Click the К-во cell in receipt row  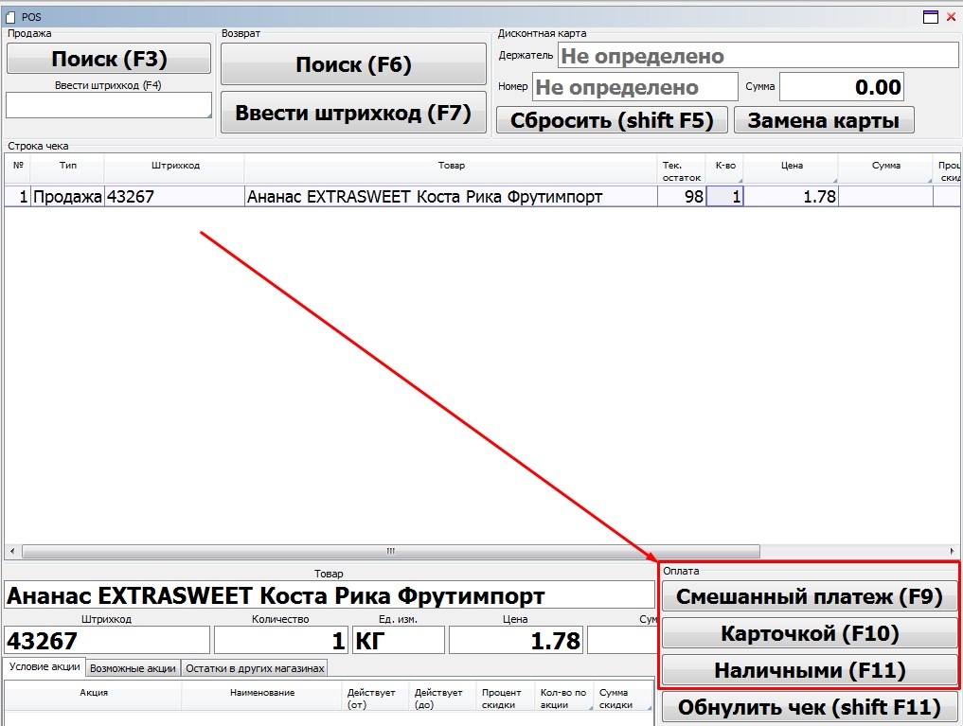725,197
